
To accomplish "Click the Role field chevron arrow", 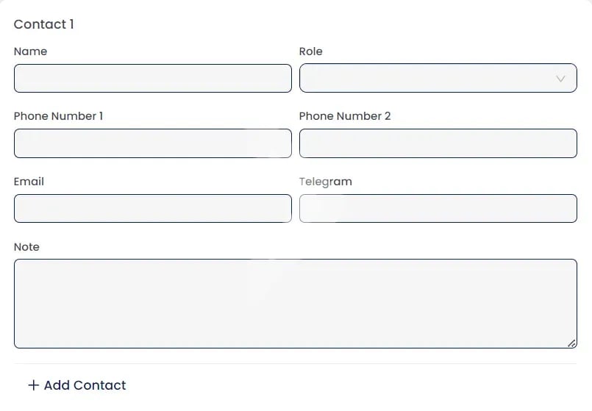I will pyautogui.click(x=561, y=79).
